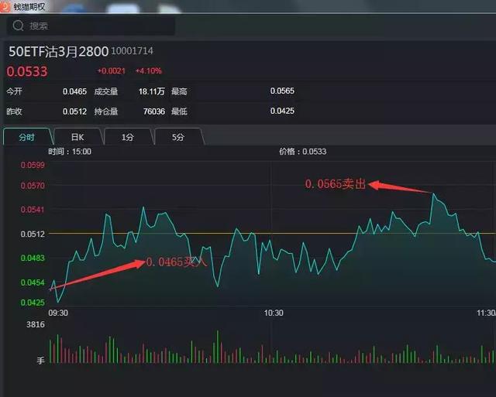Click the 今开 label
Screen dimensions: 496x397
(x=14, y=91)
